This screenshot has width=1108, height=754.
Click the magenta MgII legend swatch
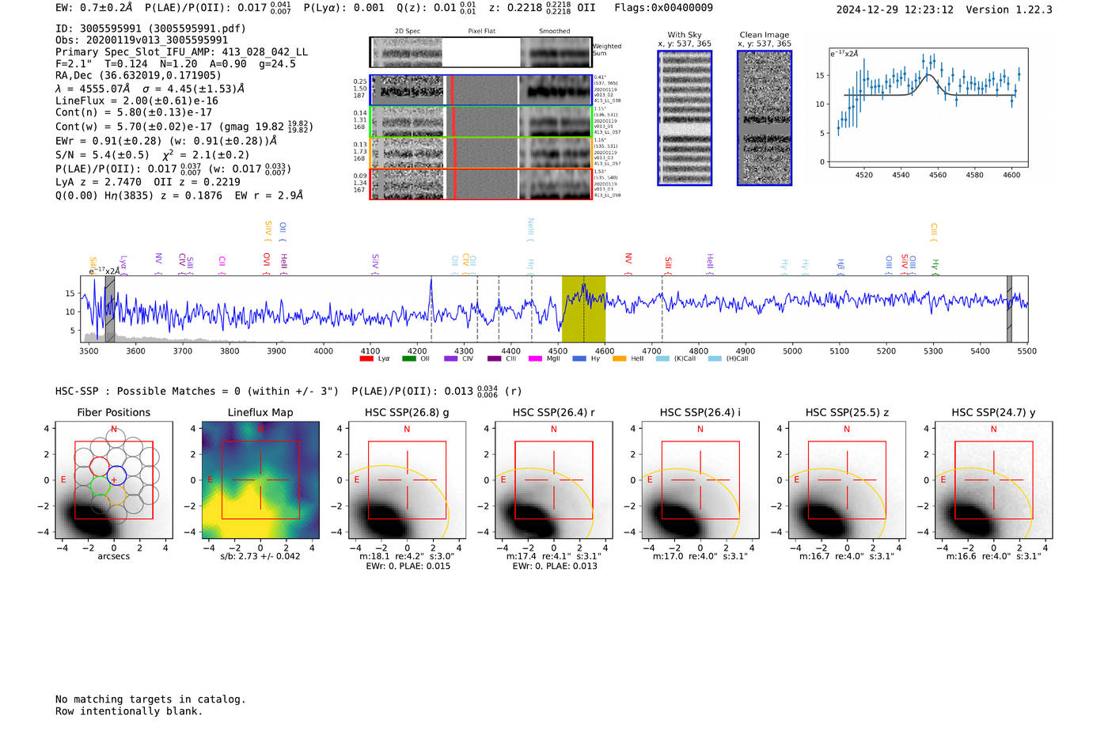535,358
